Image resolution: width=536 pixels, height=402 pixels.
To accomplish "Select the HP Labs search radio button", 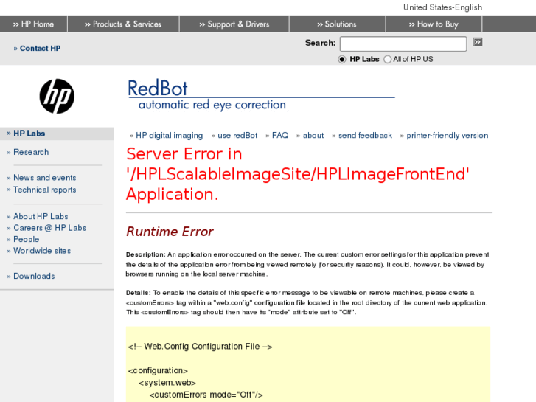I will tap(342, 59).
